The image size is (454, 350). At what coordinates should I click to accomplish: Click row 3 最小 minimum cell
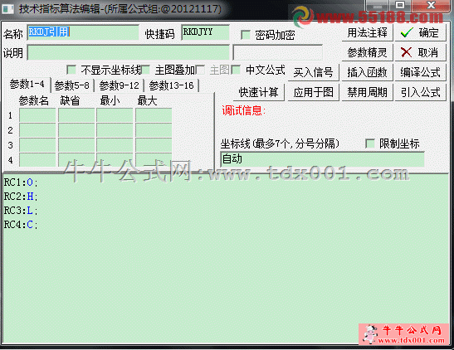pos(115,145)
